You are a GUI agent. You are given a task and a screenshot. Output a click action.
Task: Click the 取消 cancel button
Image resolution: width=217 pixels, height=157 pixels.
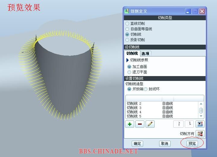tap(165, 143)
